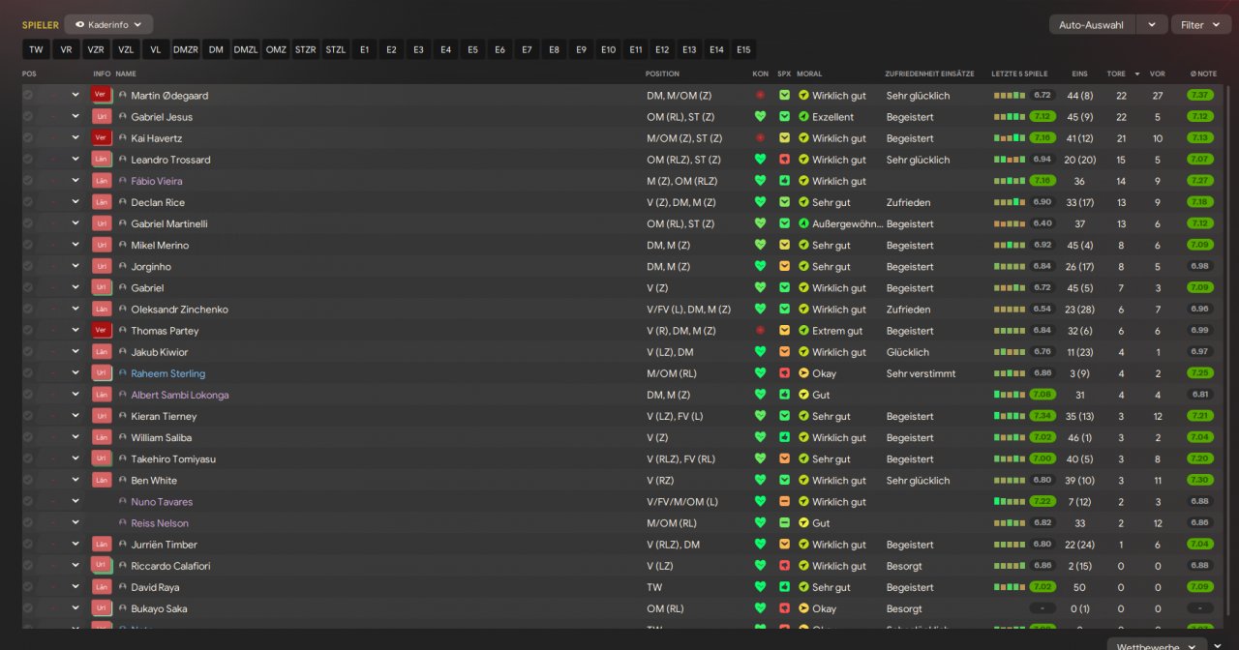Click the Auto-Auswahl button
The image size is (1239, 650).
(x=1092, y=24)
